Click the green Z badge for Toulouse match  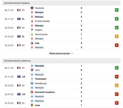click(117, 10)
